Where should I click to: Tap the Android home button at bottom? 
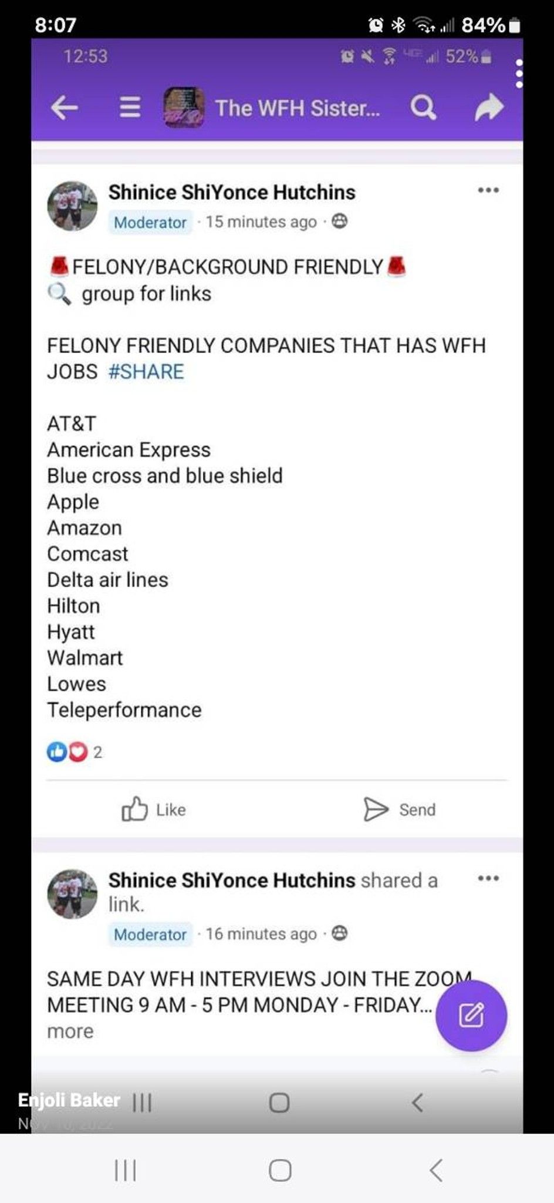tap(279, 1170)
